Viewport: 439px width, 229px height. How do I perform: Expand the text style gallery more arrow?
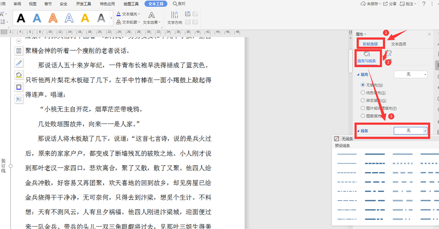click(112, 18)
